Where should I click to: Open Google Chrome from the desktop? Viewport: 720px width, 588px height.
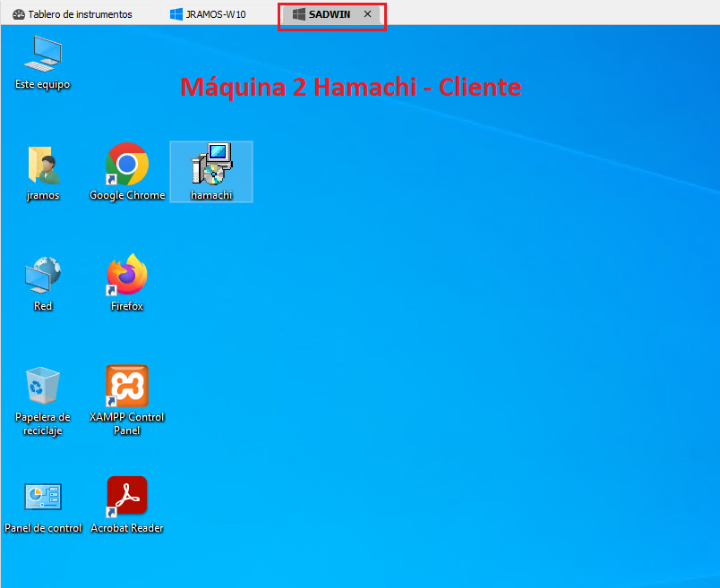(x=126, y=164)
